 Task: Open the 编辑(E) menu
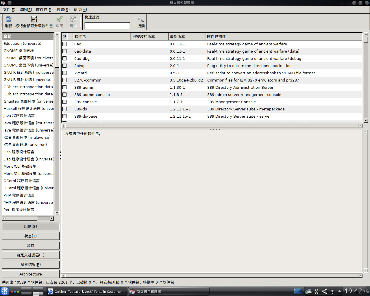click(25, 10)
